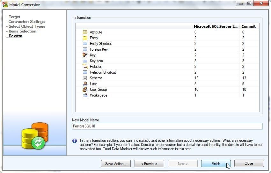Click the Microsoft SQL Server column header
271x173 pixels.
click(216, 26)
